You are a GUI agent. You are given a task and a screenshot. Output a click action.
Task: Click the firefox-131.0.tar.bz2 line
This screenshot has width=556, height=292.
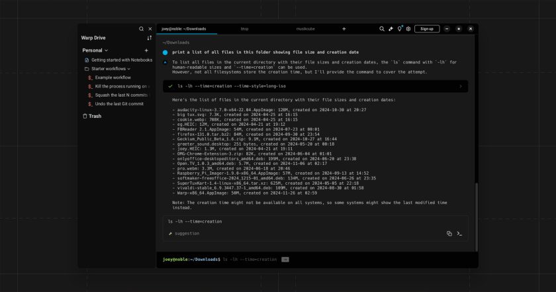pyautogui.click(x=246, y=134)
